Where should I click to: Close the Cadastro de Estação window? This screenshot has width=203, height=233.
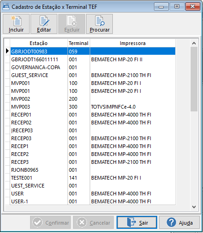point(193,6)
